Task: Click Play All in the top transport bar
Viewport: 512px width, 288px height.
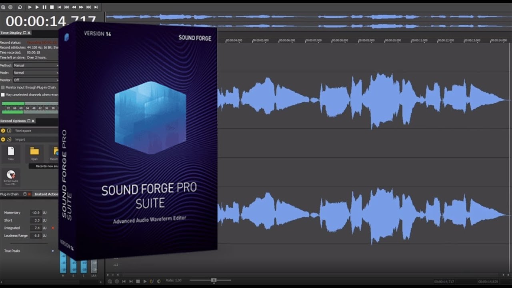Action: coord(30,7)
